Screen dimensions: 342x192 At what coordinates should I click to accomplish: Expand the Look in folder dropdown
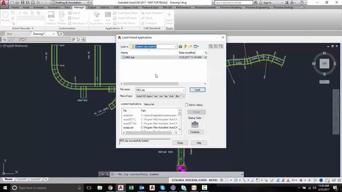(x=175, y=46)
